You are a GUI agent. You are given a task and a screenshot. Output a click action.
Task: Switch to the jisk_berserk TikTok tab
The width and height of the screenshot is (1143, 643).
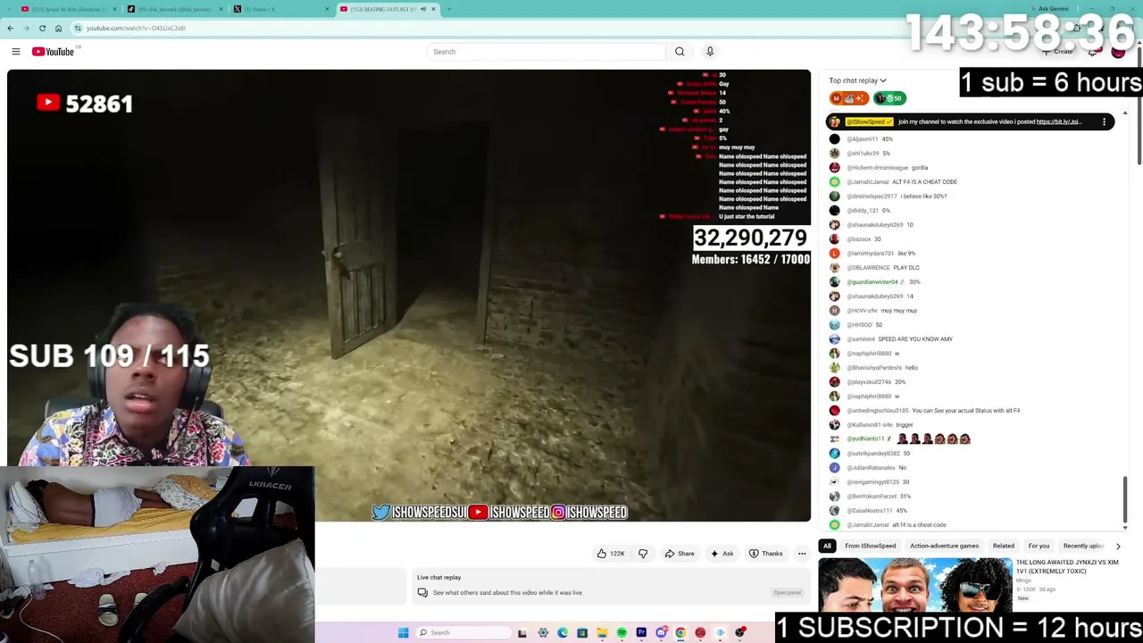(175, 9)
